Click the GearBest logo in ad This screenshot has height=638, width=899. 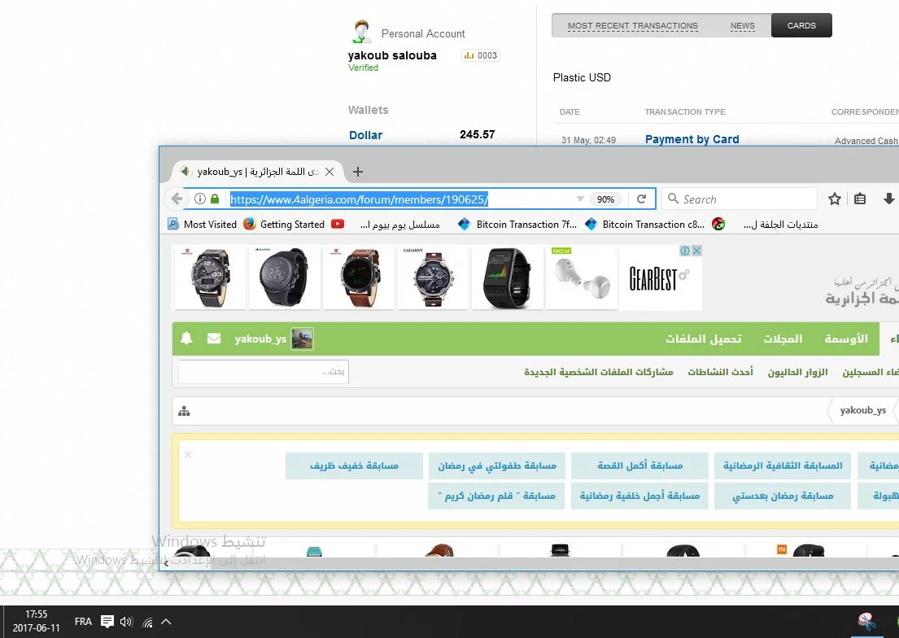660,279
